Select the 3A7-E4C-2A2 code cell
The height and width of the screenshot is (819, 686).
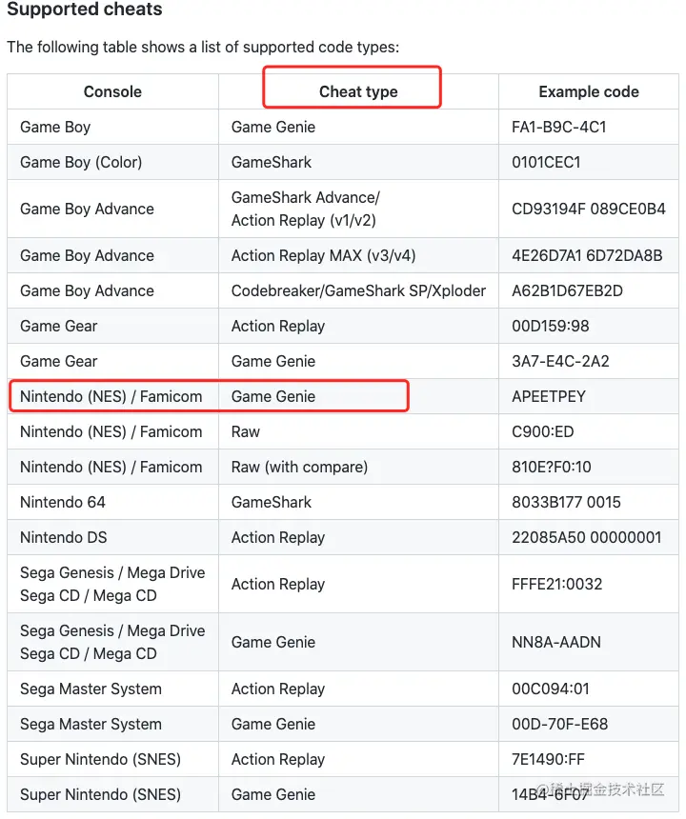[x=559, y=361]
